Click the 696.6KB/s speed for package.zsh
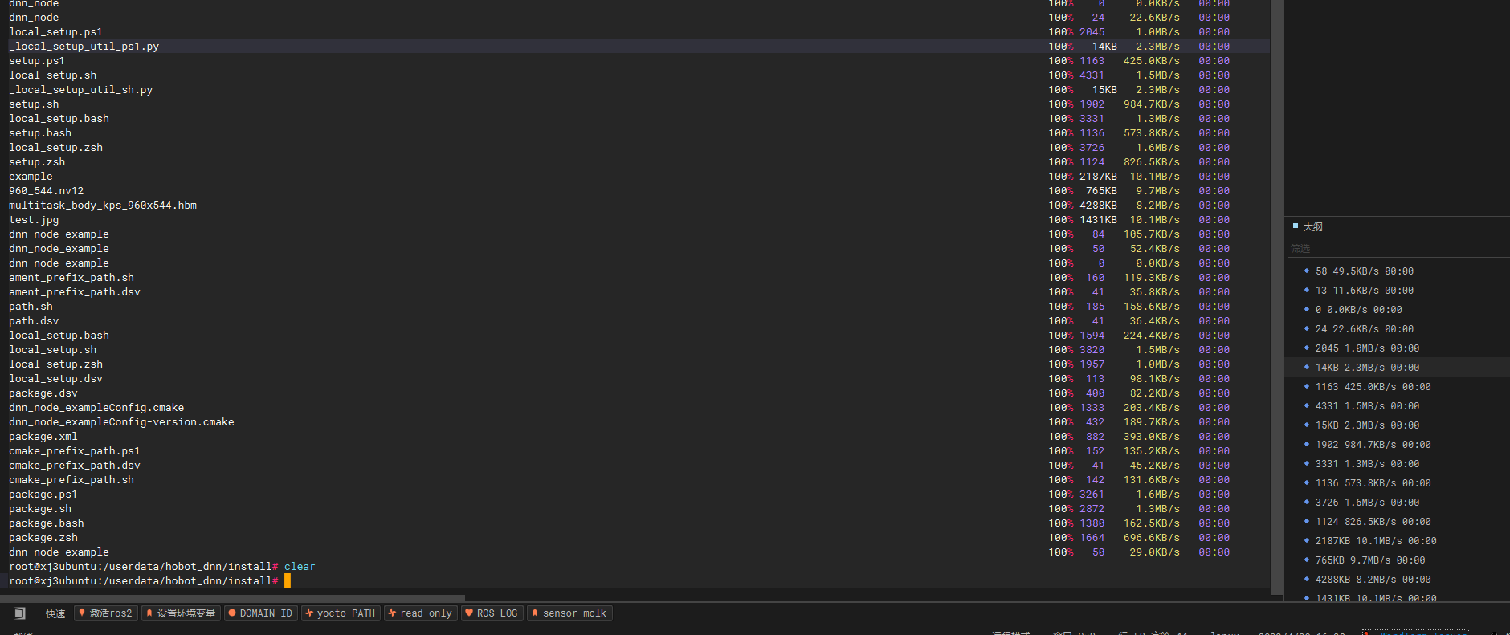Screen dimensions: 1510x635 coord(1152,538)
